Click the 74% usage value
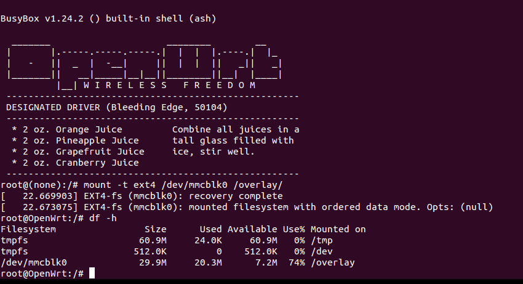The width and height of the screenshot is (523, 284). pos(297,262)
